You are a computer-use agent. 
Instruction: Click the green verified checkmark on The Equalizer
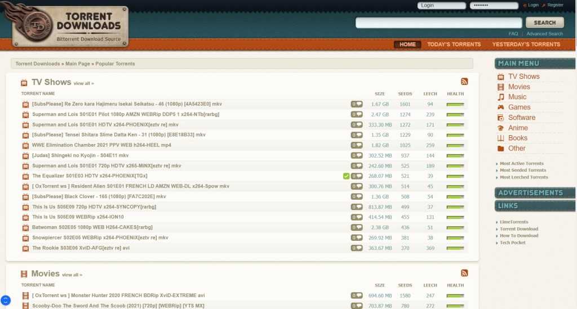[x=346, y=176]
